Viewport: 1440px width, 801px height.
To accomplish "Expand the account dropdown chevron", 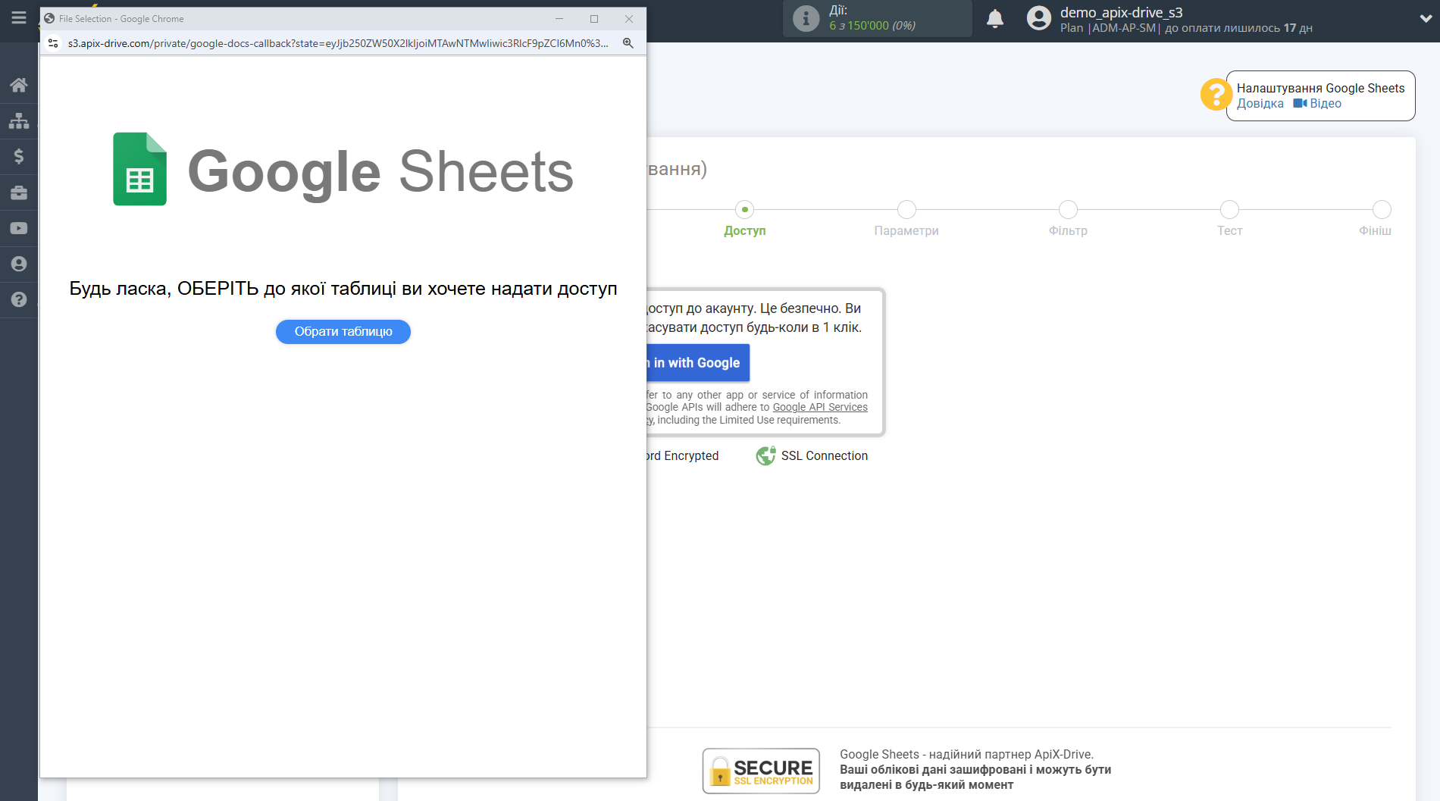I will [1425, 19].
